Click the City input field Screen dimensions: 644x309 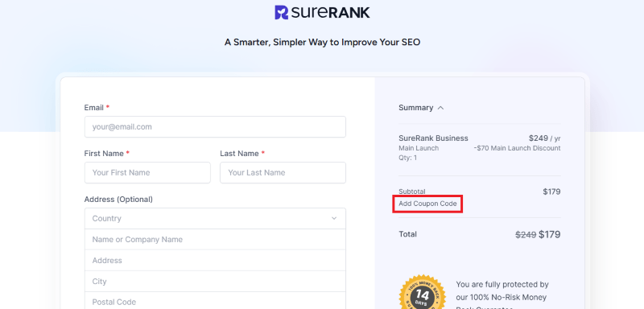[x=215, y=282]
